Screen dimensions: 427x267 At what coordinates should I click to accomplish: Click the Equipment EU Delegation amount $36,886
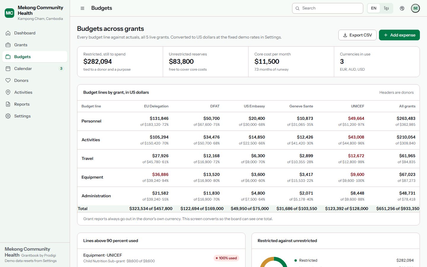tap(160, 174)
